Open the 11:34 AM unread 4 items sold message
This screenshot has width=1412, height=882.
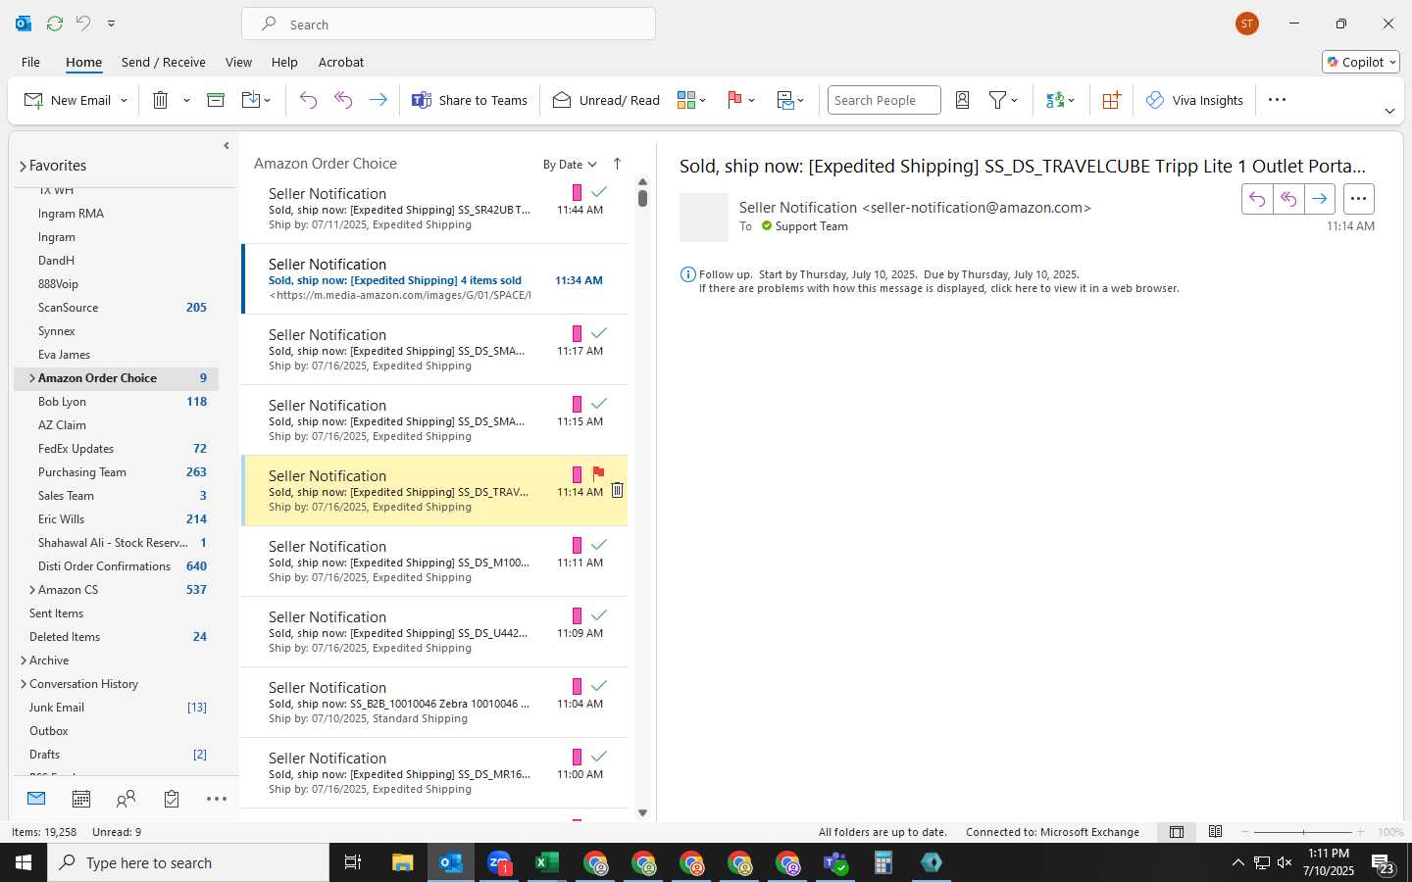[435, 279]
